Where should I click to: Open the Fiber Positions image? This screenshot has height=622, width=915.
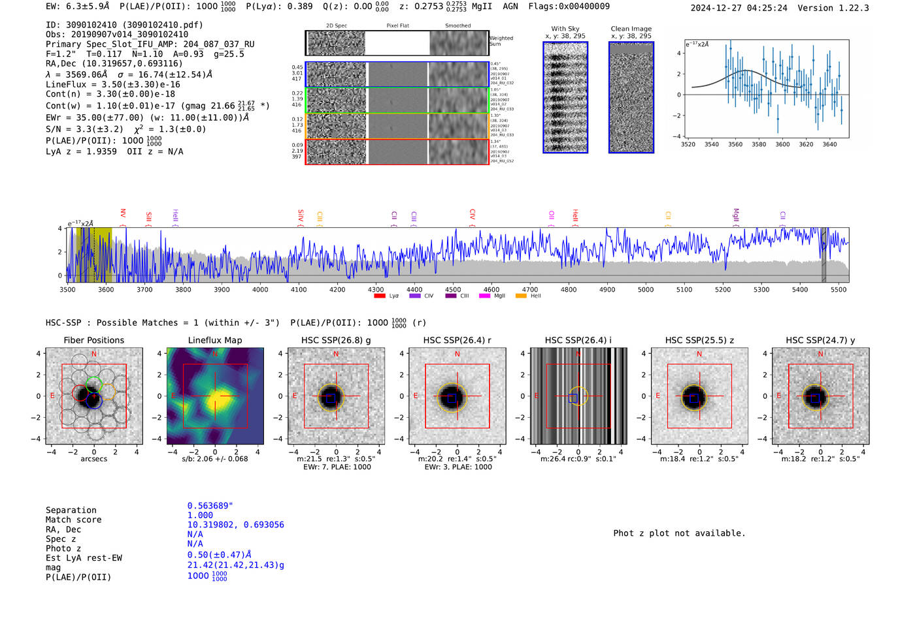(94, 396)
